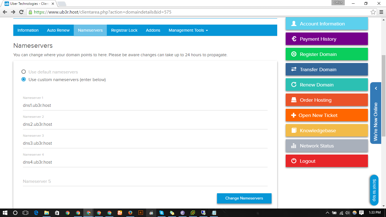
Task: Open the Wi-Fi network tray icon
Action: [341, 213]
